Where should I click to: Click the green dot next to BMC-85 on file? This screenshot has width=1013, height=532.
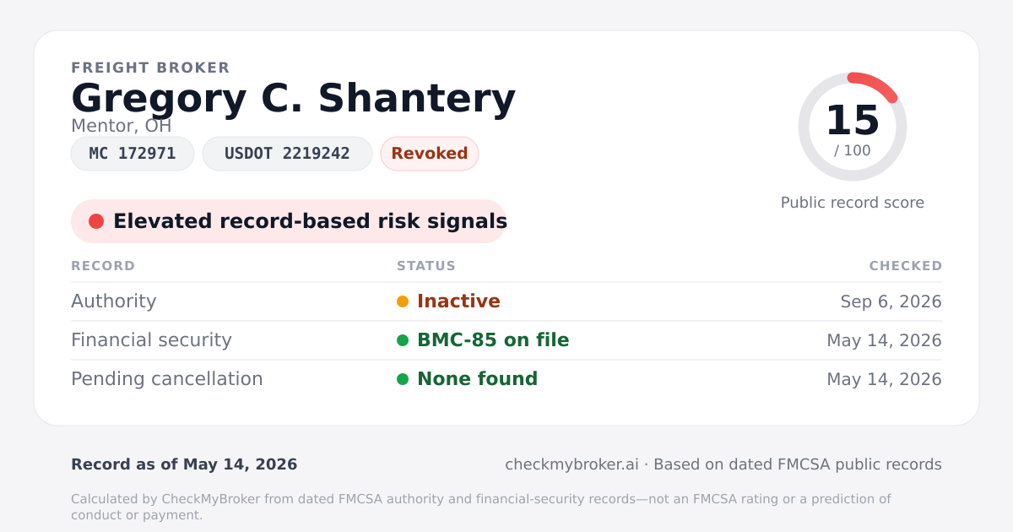click(x=403, y=340)
